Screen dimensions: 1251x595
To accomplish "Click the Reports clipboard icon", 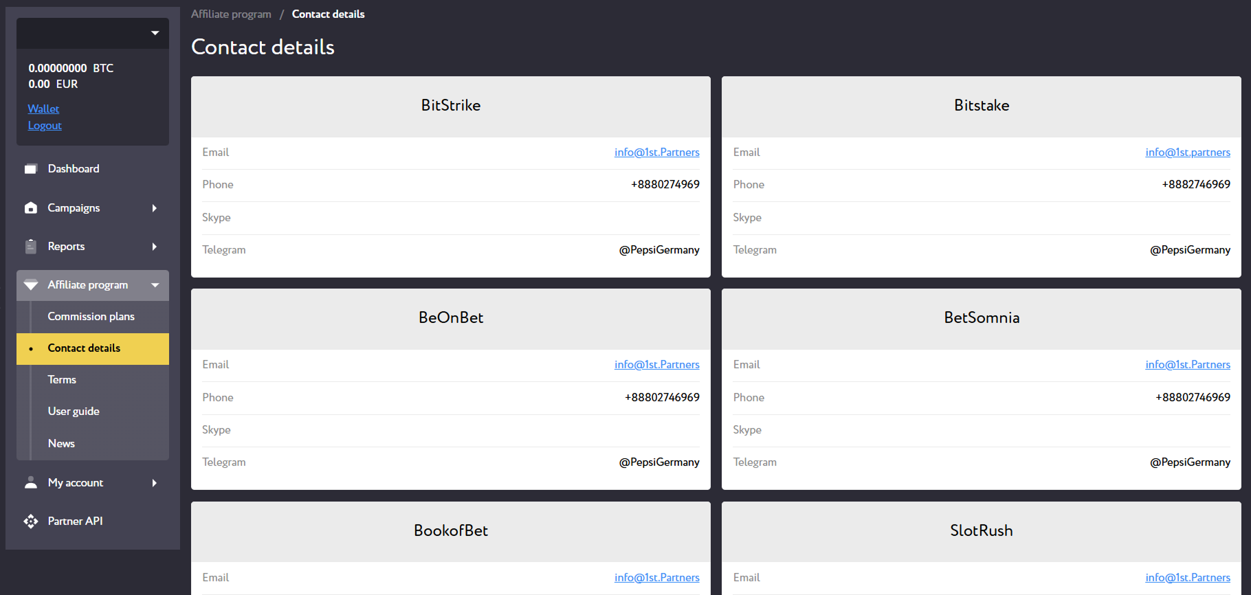I will (31, 247).
